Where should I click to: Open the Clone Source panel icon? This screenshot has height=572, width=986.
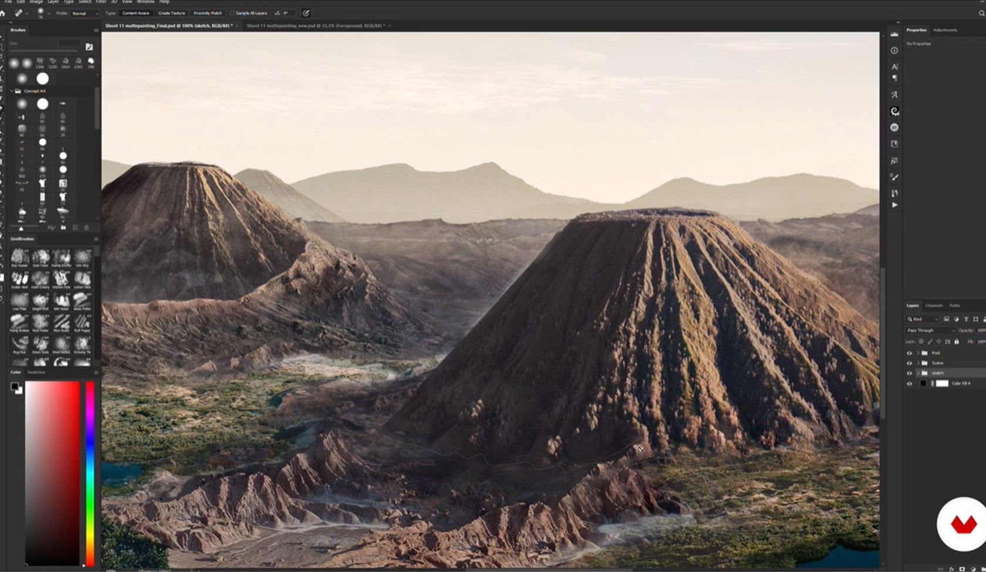[894, 193]
